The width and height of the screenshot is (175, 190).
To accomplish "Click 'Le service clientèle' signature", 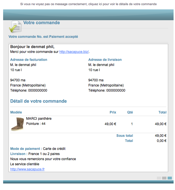I will pos(25,164).
